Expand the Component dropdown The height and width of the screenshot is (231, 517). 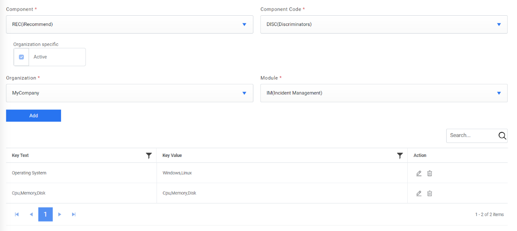244,25
